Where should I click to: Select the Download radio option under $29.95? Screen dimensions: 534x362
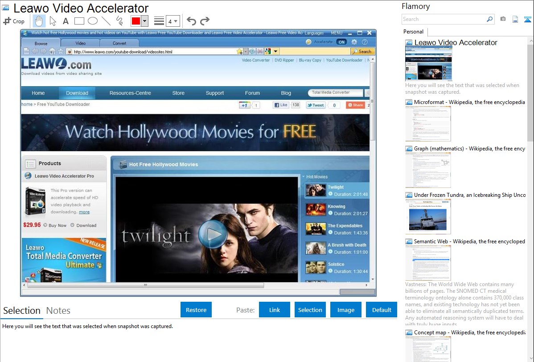72,225
